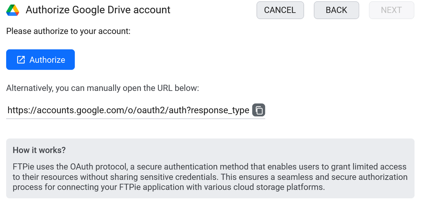Click the 'Please authorize to your account:' label

coord(68,31)
